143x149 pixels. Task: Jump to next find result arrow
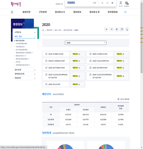pyautogui.click(x=108, y=3)
